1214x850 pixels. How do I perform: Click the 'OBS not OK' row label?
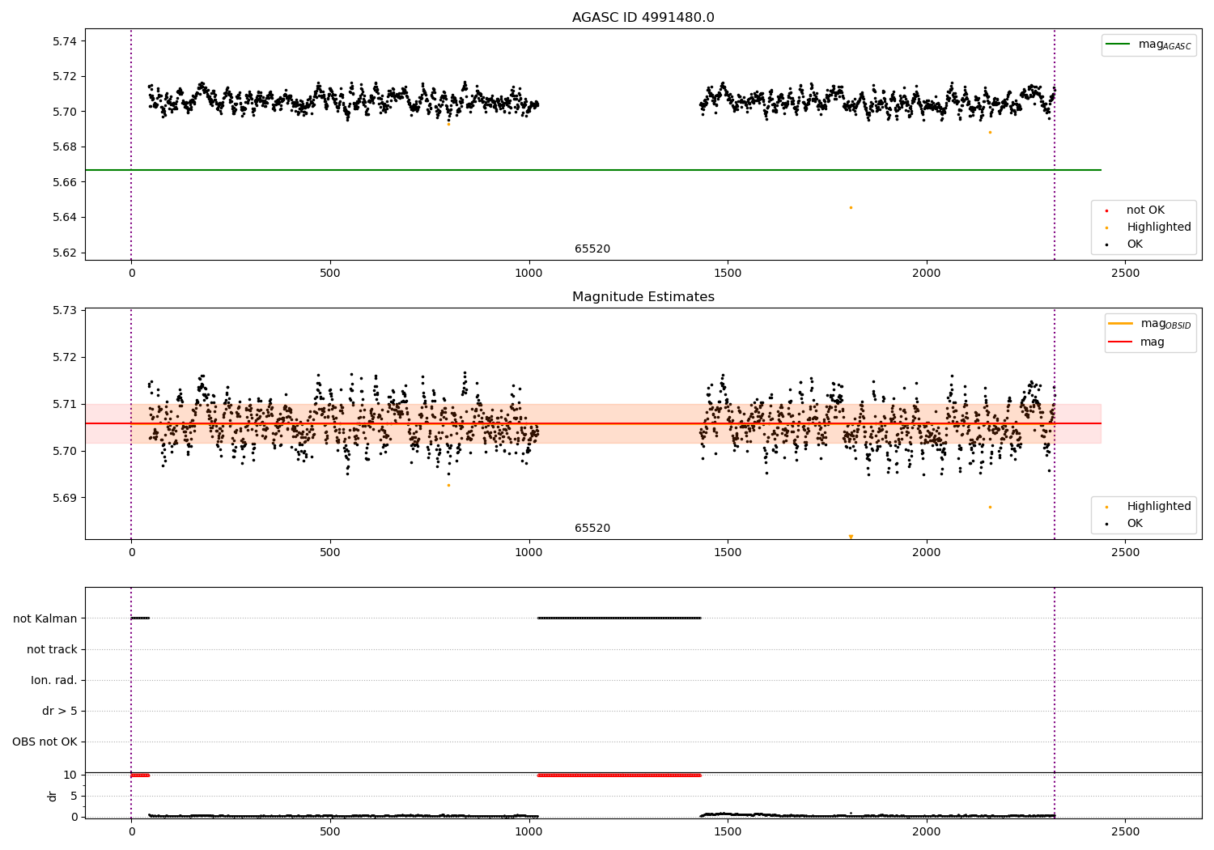pos(45,742)
